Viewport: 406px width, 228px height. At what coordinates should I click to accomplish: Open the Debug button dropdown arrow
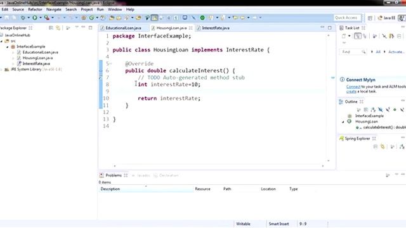(x=29, y=18)
